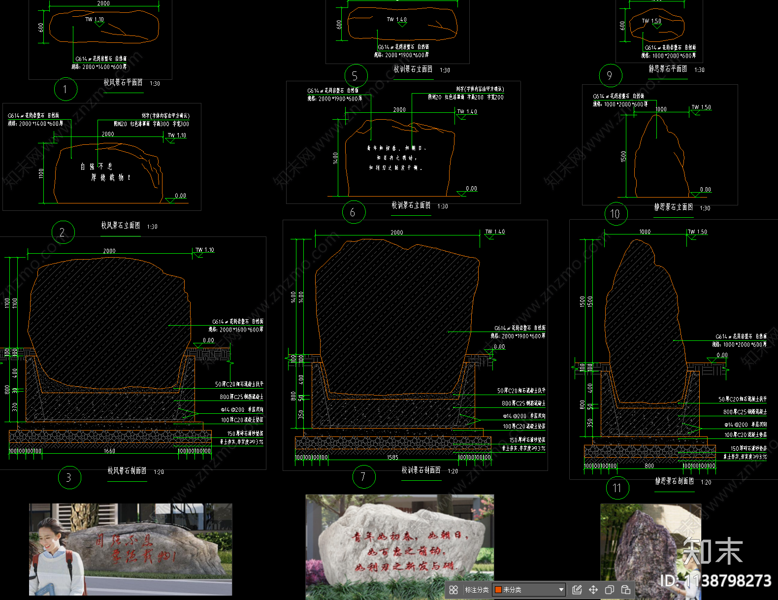This screenshot has width=778, height=600.
Task: Click the four-squares category grid icon
Action: 454,590
